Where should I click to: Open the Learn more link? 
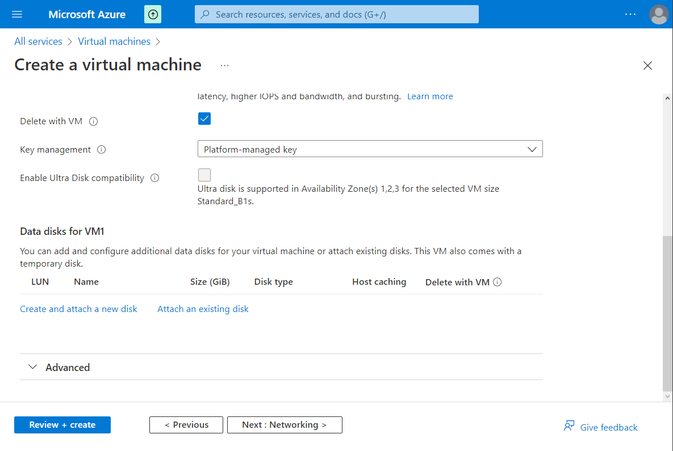430,96
